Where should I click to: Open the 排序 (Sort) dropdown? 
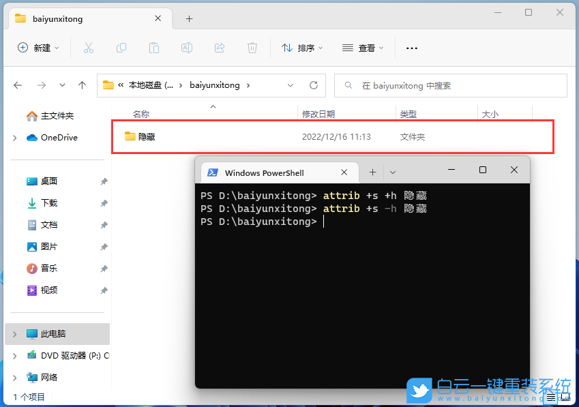301,48
